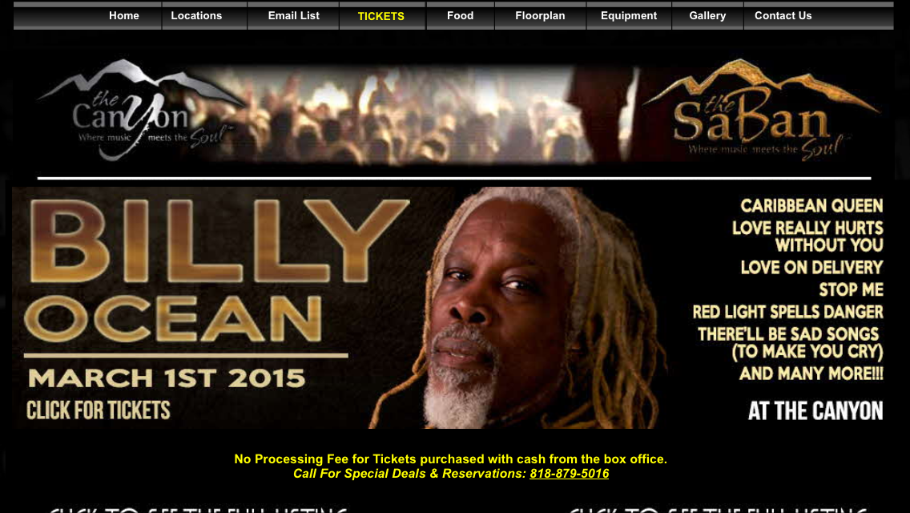This screenshot has width=910, height=513.
Task: Click the 'Click For Tickets' banner text
Action: pos(98,410)
